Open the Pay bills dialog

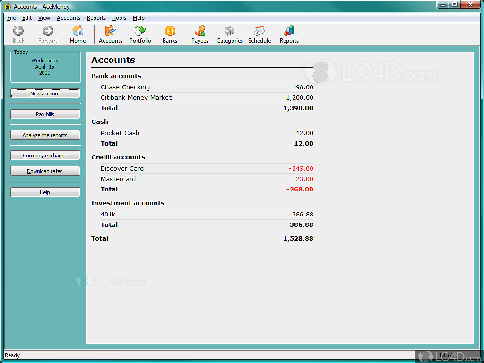45,114
